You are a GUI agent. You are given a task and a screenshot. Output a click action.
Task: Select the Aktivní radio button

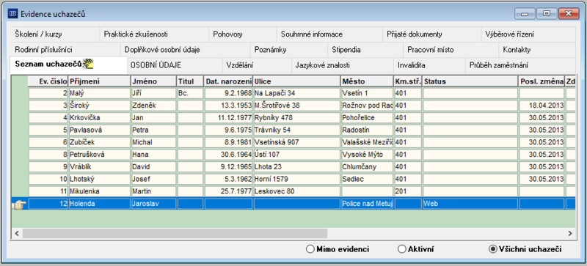tap(401, 249)
